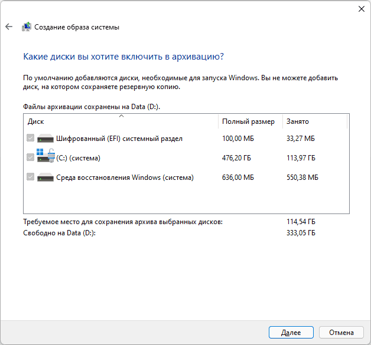The width and height of the screenshot is (371, 345).
Task: Click the Windows recovery environment drive icon
Action: point(45,178)
